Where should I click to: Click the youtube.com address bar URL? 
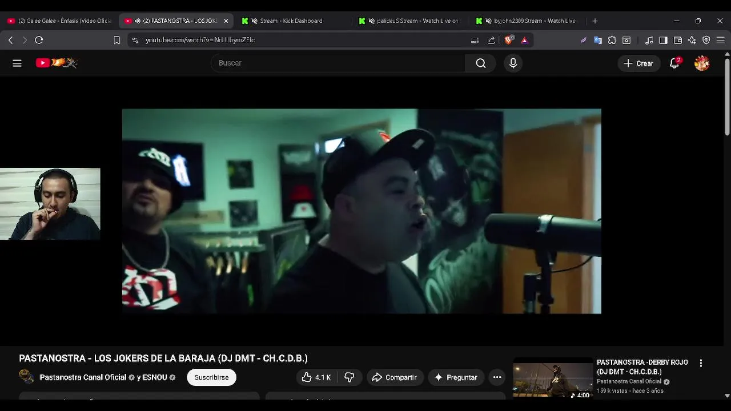pos(200,40)
